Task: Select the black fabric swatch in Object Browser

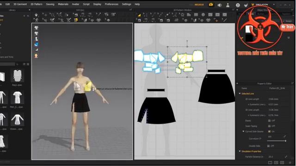Action: pyautogui.click(x=249, y=38)
